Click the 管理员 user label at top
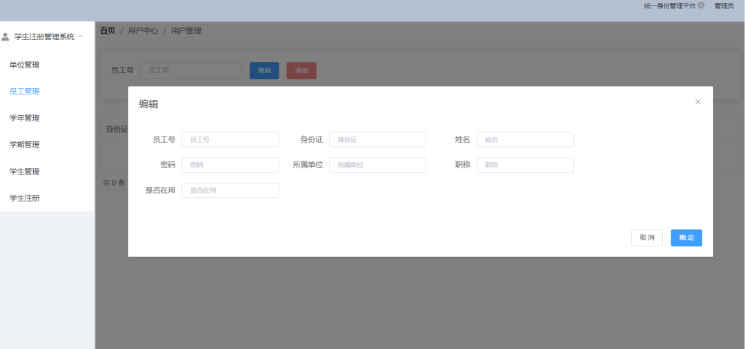This screenshot has width=745, height=349. (724, 6)
